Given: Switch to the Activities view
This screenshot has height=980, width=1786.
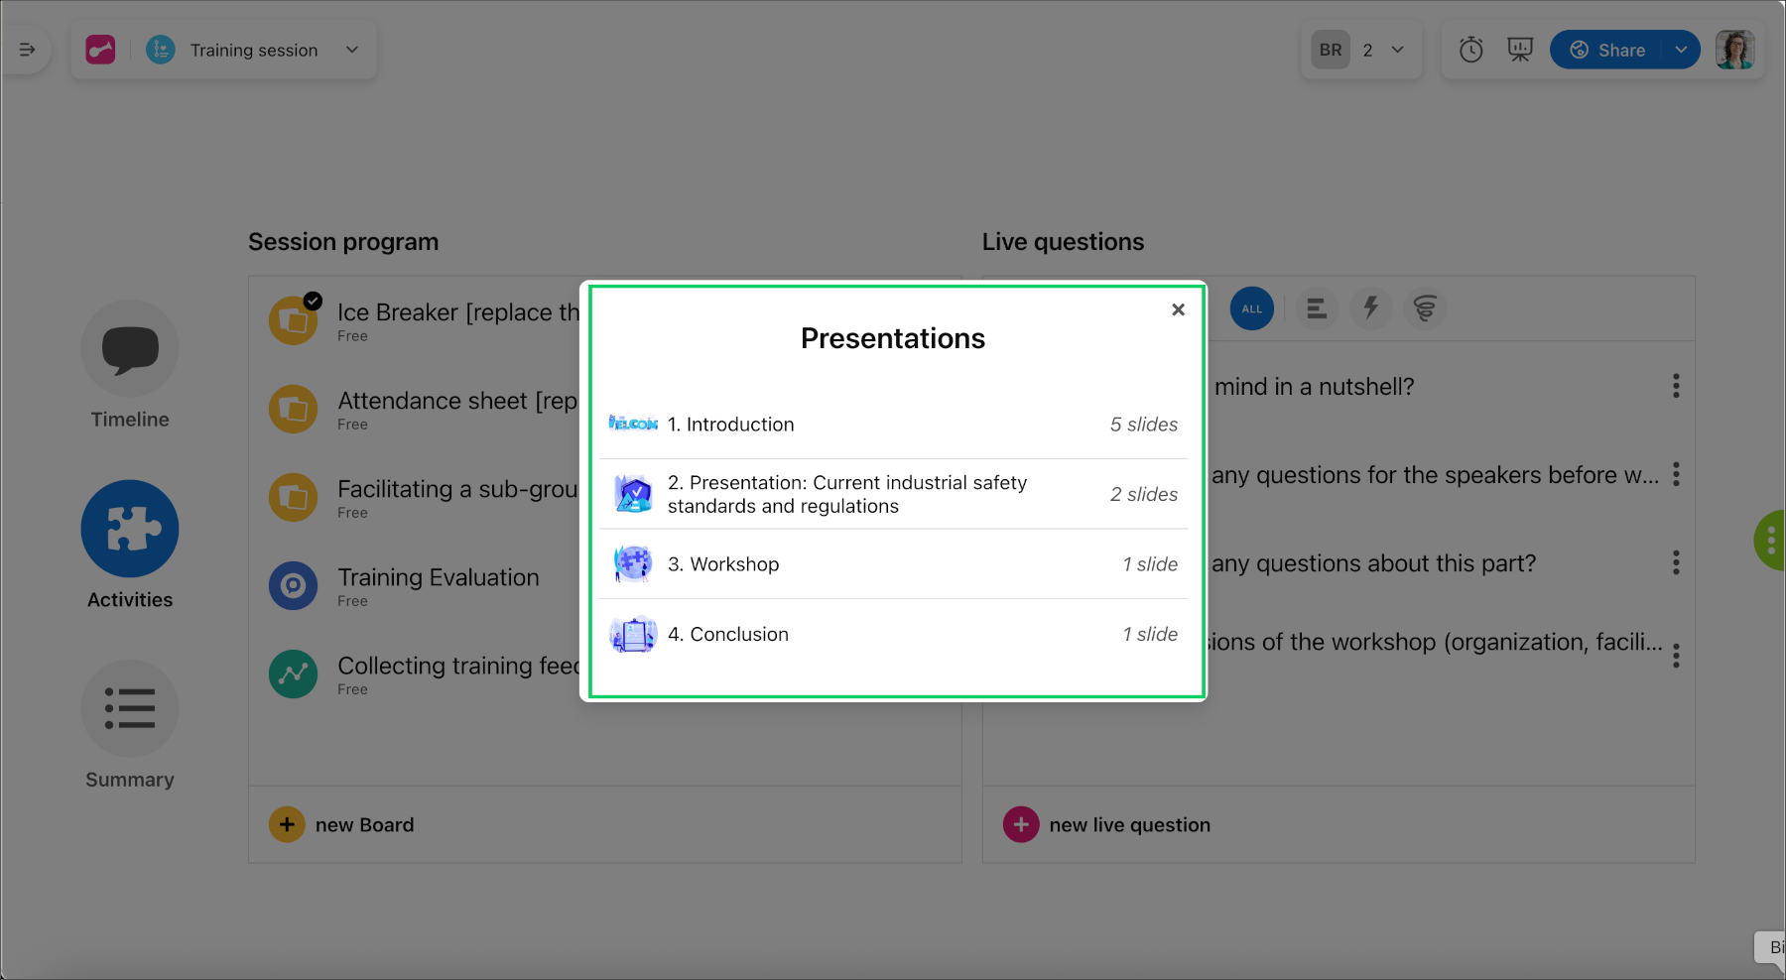Looking at the screenshot, I should [x=130, y=546].
